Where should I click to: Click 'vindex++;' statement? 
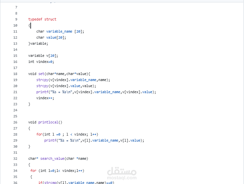click(45, 98)
